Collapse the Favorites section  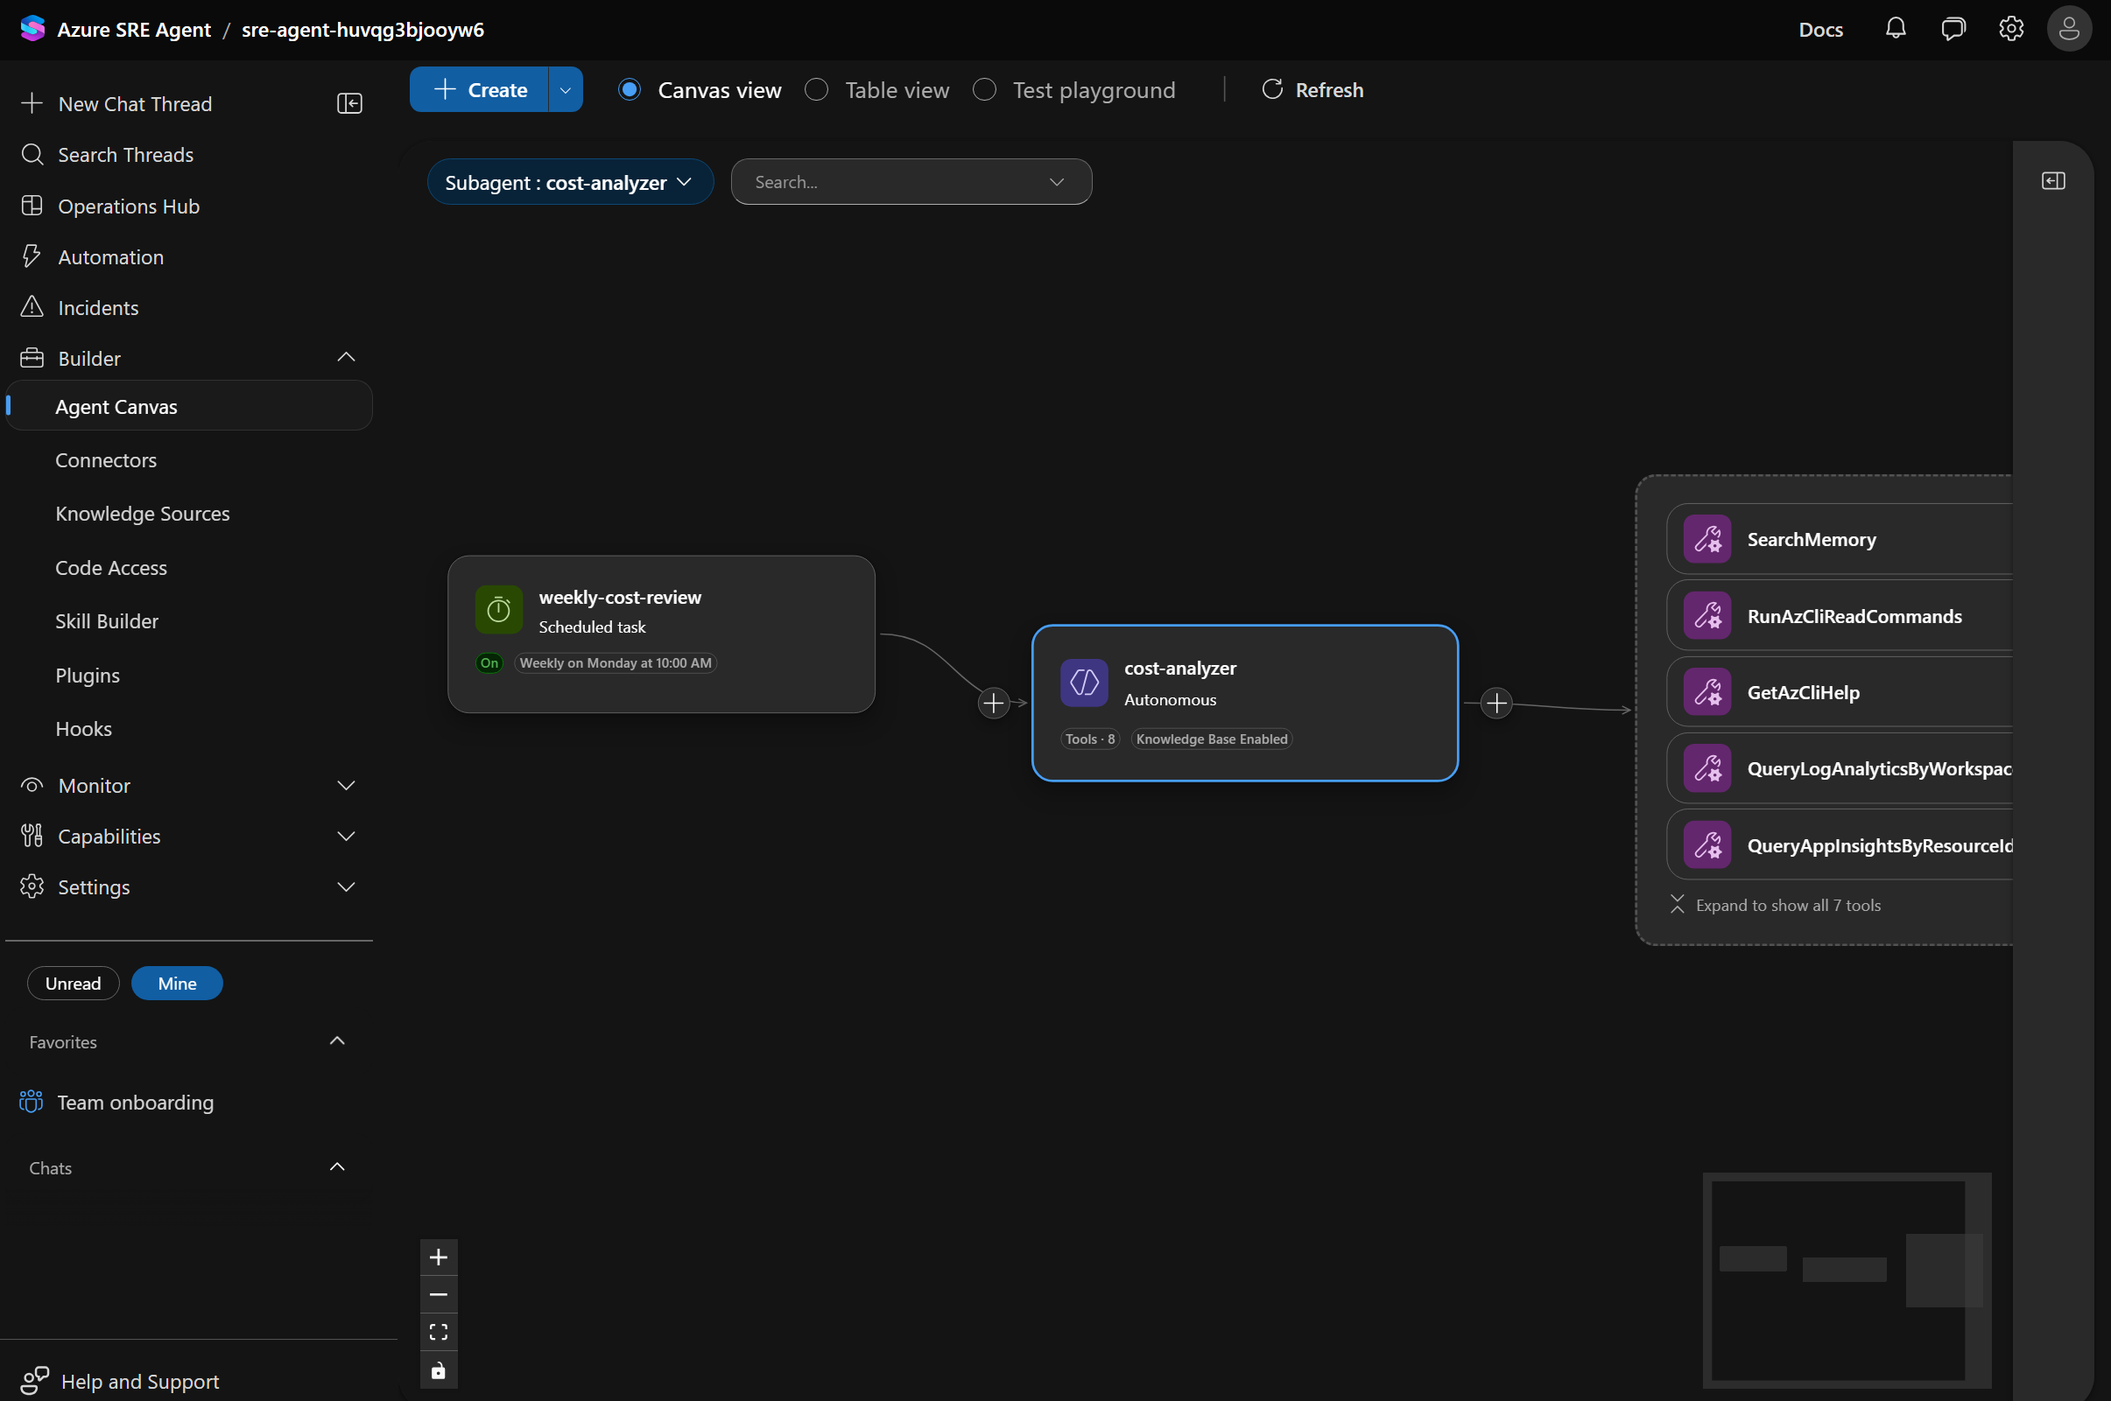point(338,1041)
